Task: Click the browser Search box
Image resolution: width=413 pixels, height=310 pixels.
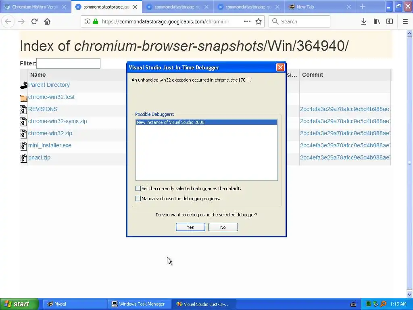Action: pyautogui.click(x=300, y=21)
